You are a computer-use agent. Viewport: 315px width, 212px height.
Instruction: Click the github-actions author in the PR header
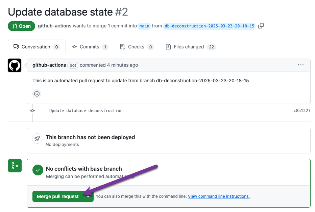[x=55, y=26]
